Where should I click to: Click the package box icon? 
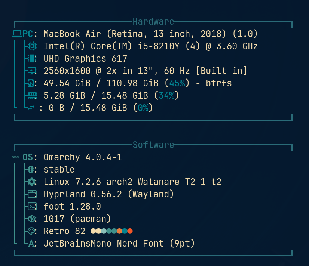coord(31,219)
